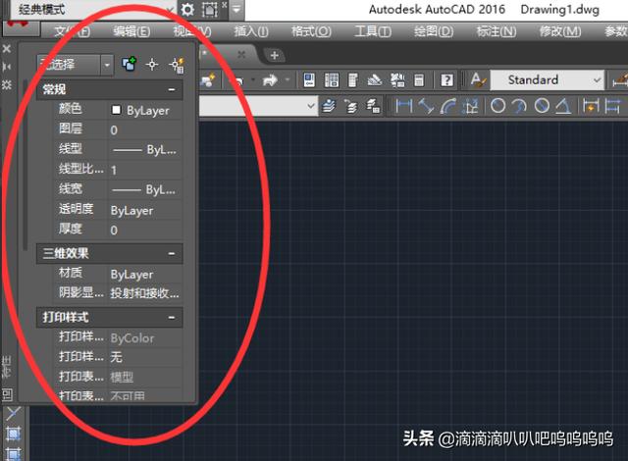This screenshot has height=461, width=628.
Task: Open DesignCenter from the toolbar
Action: pyautogui.click(x=332, y=80)
